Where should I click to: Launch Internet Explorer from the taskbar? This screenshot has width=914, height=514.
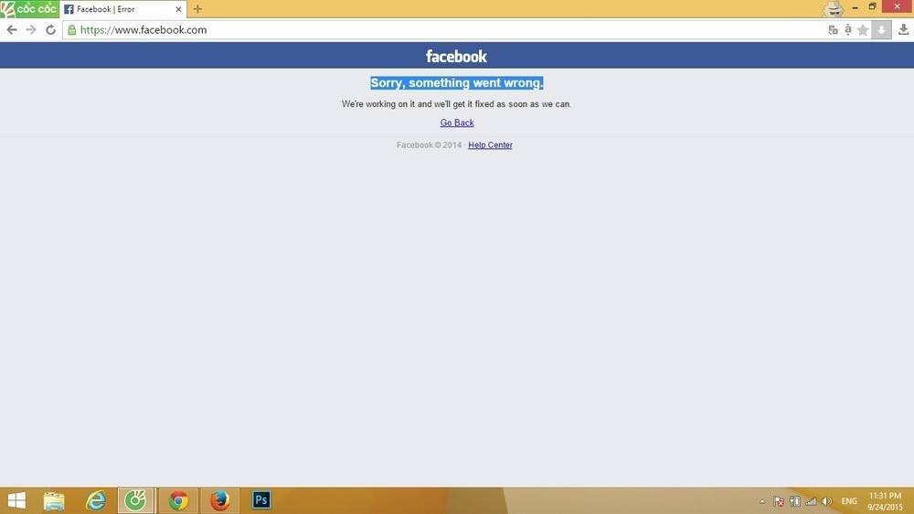coord(96,500)
